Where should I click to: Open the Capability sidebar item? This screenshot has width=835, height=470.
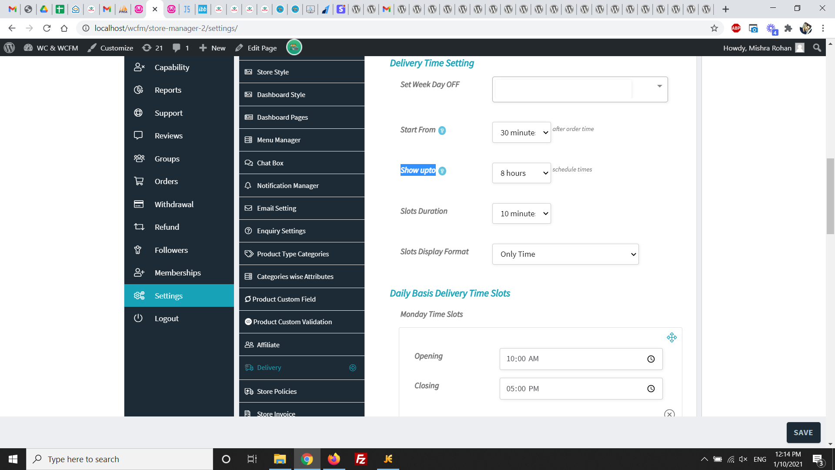179,67
